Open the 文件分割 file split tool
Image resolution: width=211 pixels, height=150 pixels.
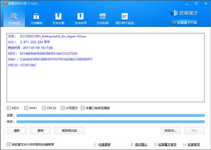pos(58,19)
